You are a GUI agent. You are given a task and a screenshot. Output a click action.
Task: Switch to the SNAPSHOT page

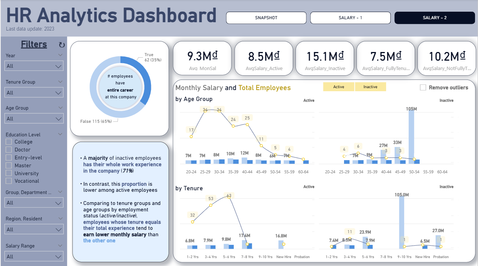tap(266, 18)
